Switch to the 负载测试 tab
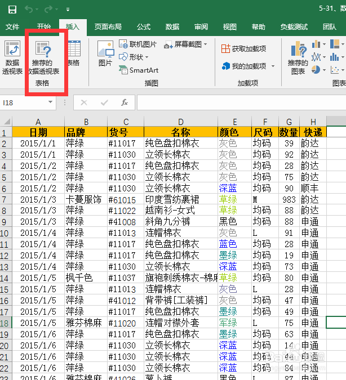 pos(294,26)
